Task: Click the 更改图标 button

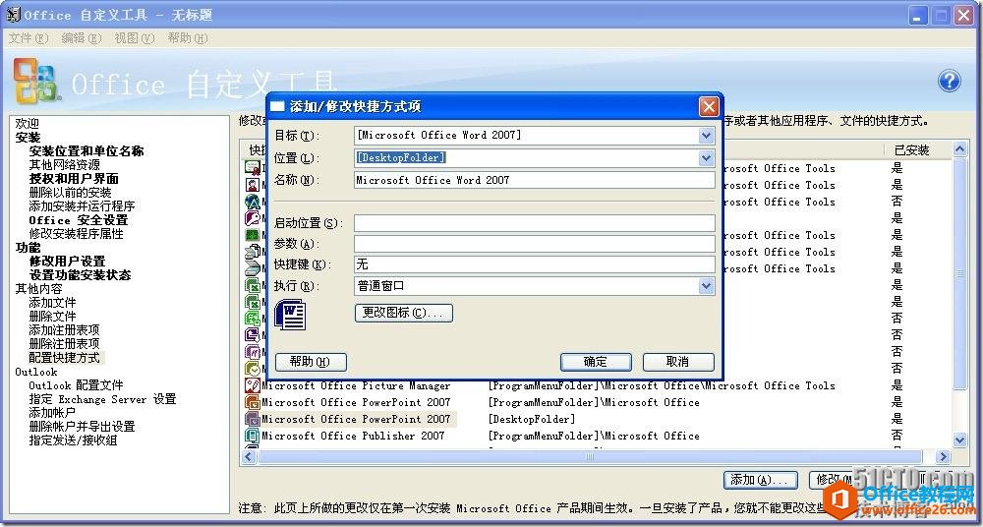Action: (x=404, y=313)
